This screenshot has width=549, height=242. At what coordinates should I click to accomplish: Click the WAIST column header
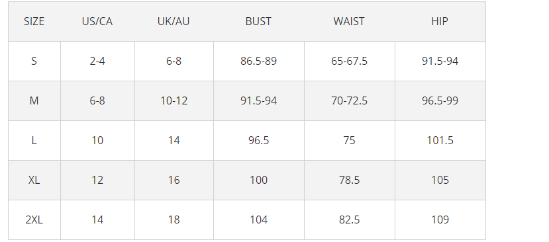[x=350, y=22]
